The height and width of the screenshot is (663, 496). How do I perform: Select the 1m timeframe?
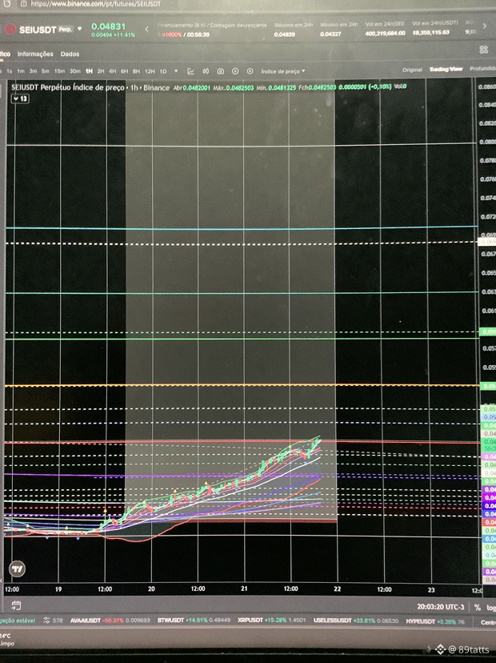[21, 71]
